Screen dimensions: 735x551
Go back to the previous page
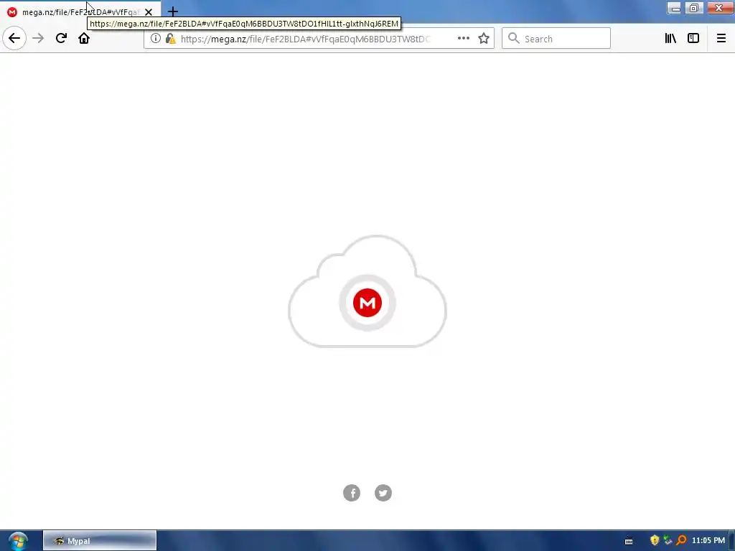tap(14, 39)
